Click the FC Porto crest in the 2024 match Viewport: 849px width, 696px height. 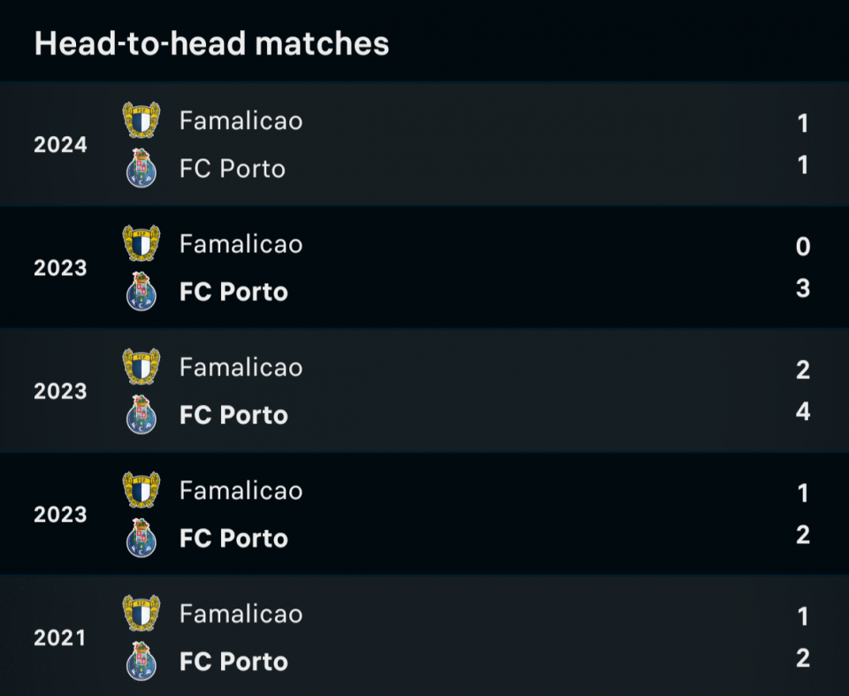click(141, 168)
